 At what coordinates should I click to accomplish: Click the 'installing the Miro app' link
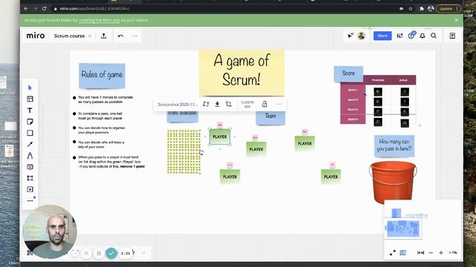(x=99, y=20)
